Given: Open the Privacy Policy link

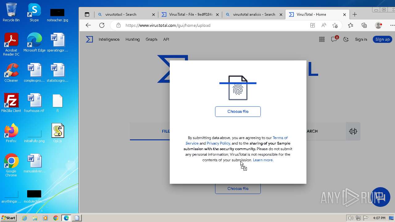Looking at the screenshot, I should point(218,143).
